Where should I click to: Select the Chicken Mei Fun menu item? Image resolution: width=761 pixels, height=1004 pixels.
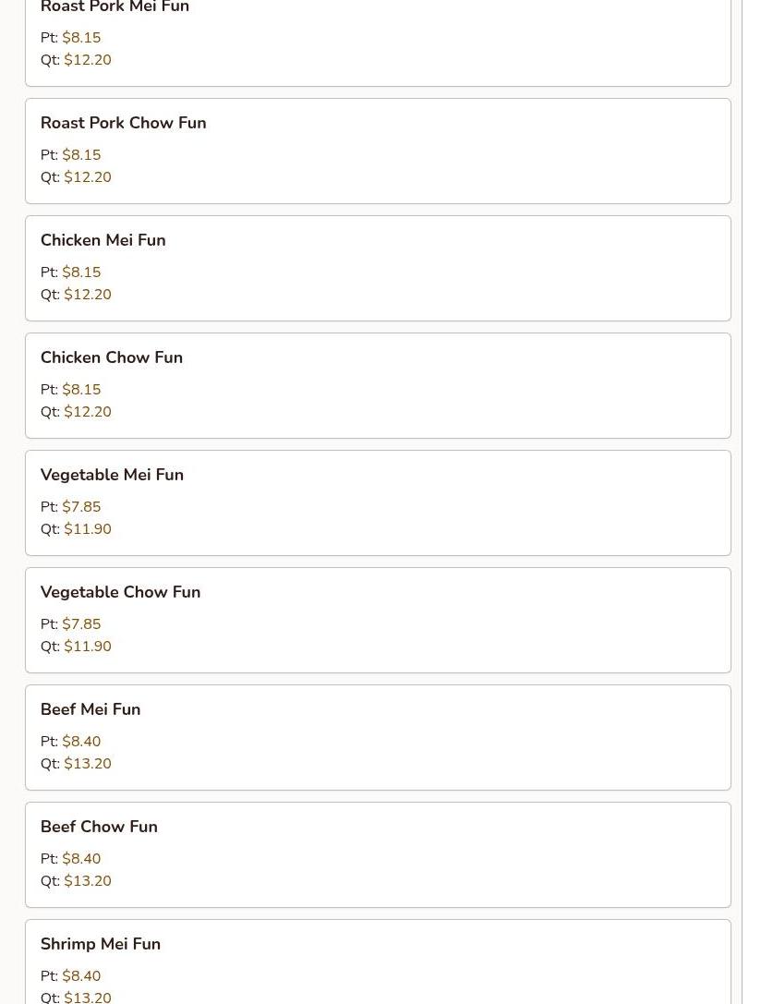103,240
